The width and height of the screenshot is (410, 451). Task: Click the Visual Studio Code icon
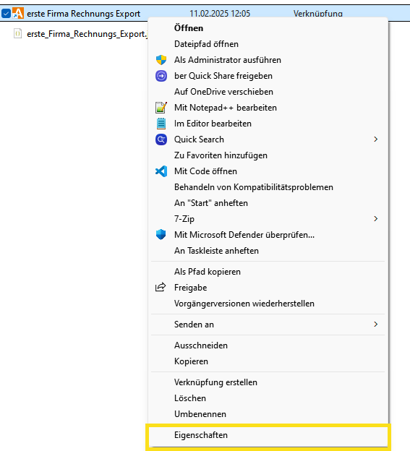[161, 171]
